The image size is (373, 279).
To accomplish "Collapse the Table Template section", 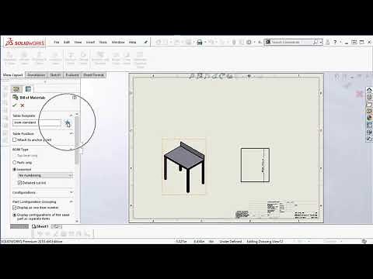I will click(71, 115).
